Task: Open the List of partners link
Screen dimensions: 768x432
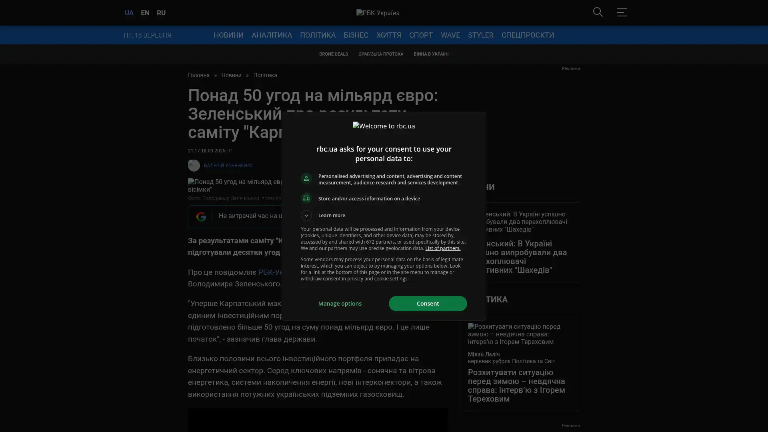Action: coord(443,248)
